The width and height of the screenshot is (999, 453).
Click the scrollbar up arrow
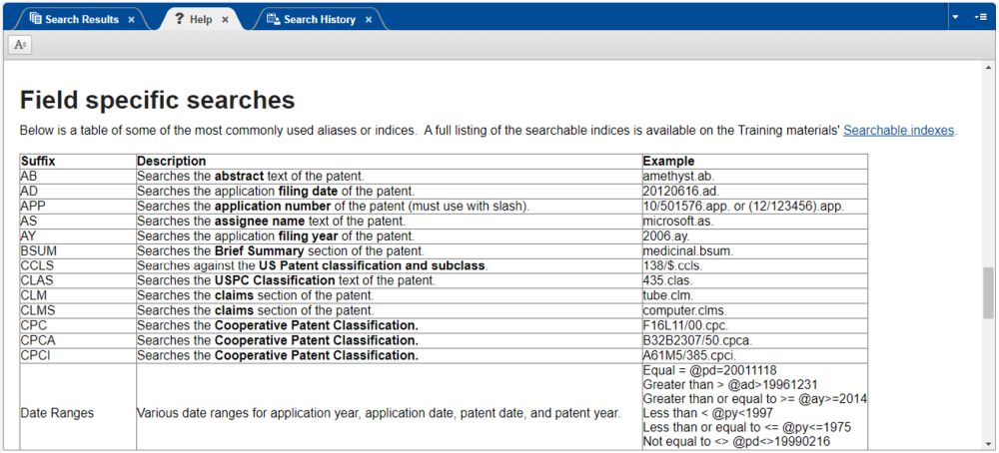click(x=989, y=68)
